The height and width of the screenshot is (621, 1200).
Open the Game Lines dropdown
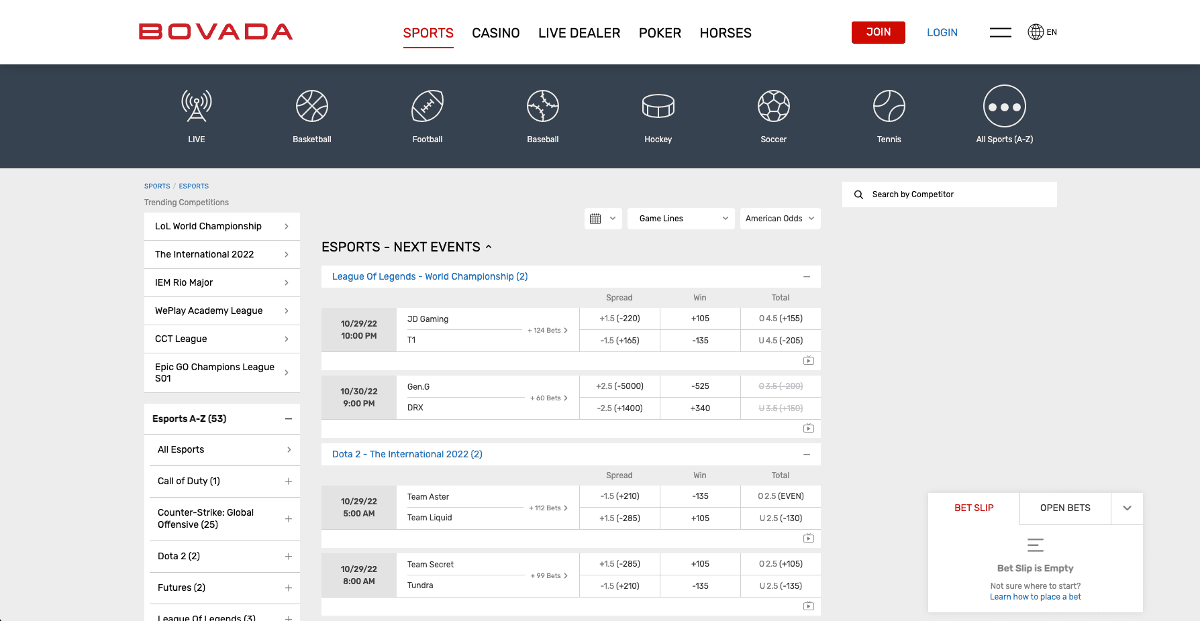(x=681, y=219)
